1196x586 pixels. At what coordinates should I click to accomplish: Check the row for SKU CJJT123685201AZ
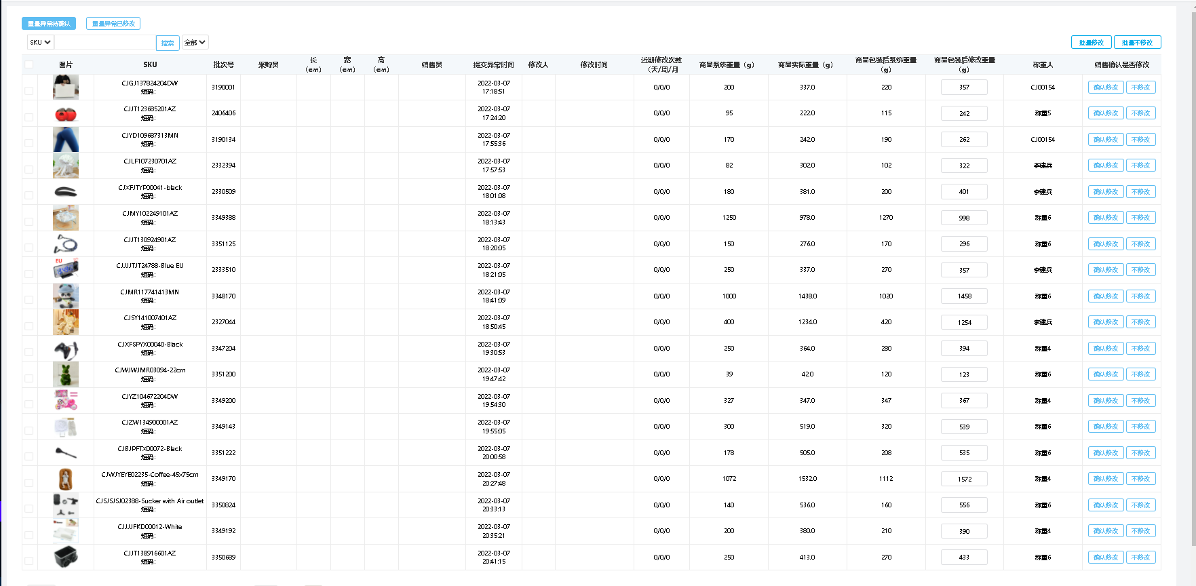(28, 117)
